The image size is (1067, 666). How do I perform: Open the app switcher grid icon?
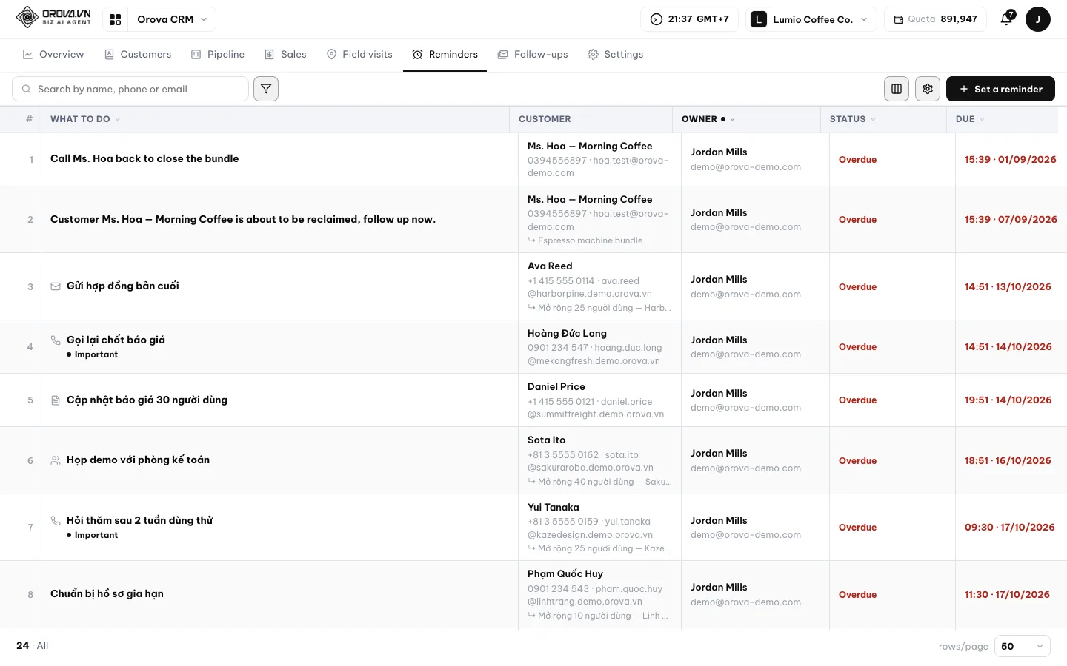click(115, 19)
